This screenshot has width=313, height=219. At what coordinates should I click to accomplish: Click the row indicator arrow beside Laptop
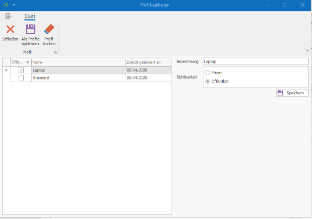(x=6, y=71)
